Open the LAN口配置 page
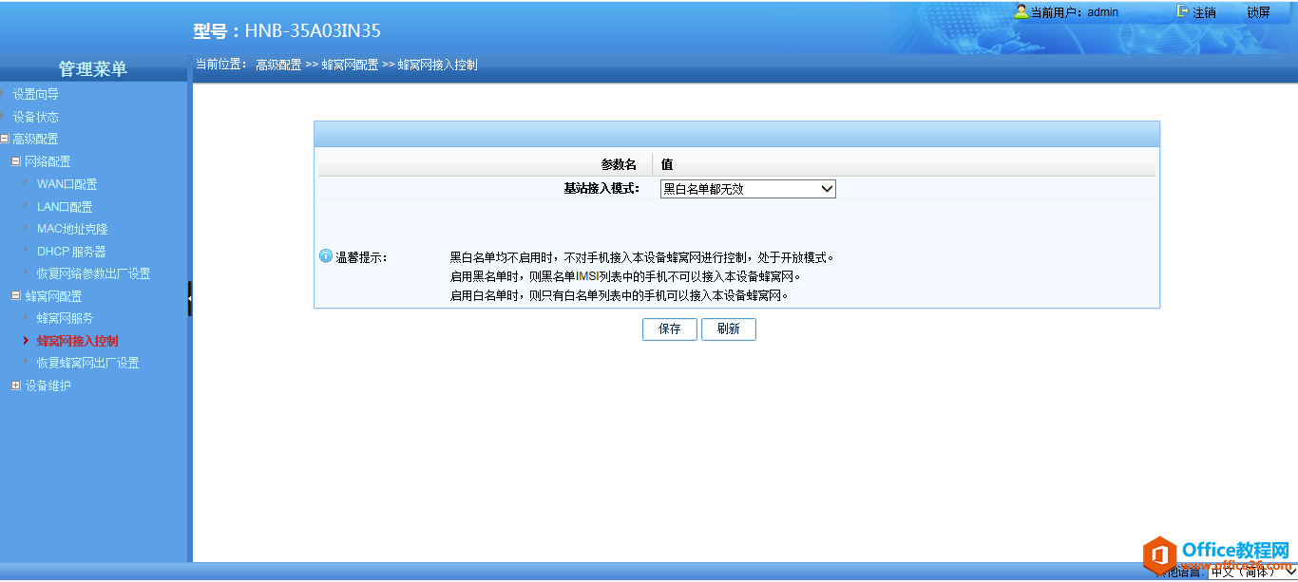 (65, 207)
